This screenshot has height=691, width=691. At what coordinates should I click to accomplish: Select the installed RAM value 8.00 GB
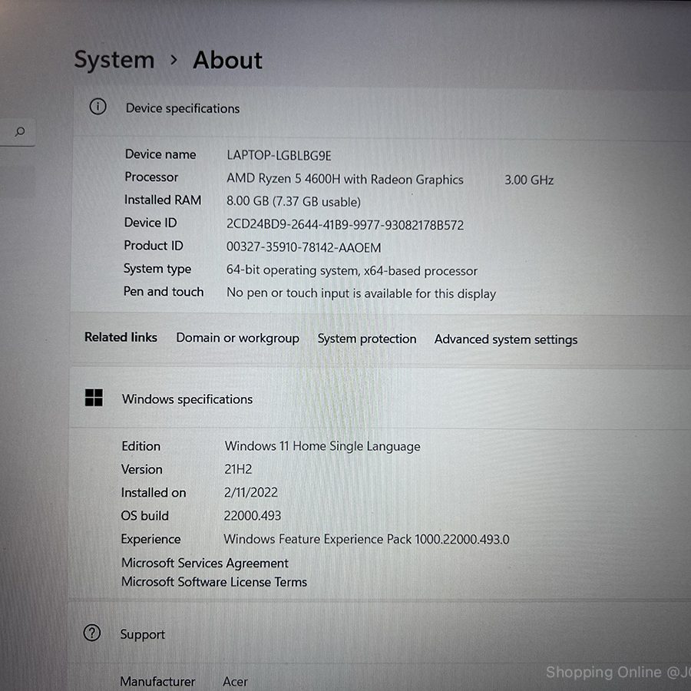pos(293,201)
